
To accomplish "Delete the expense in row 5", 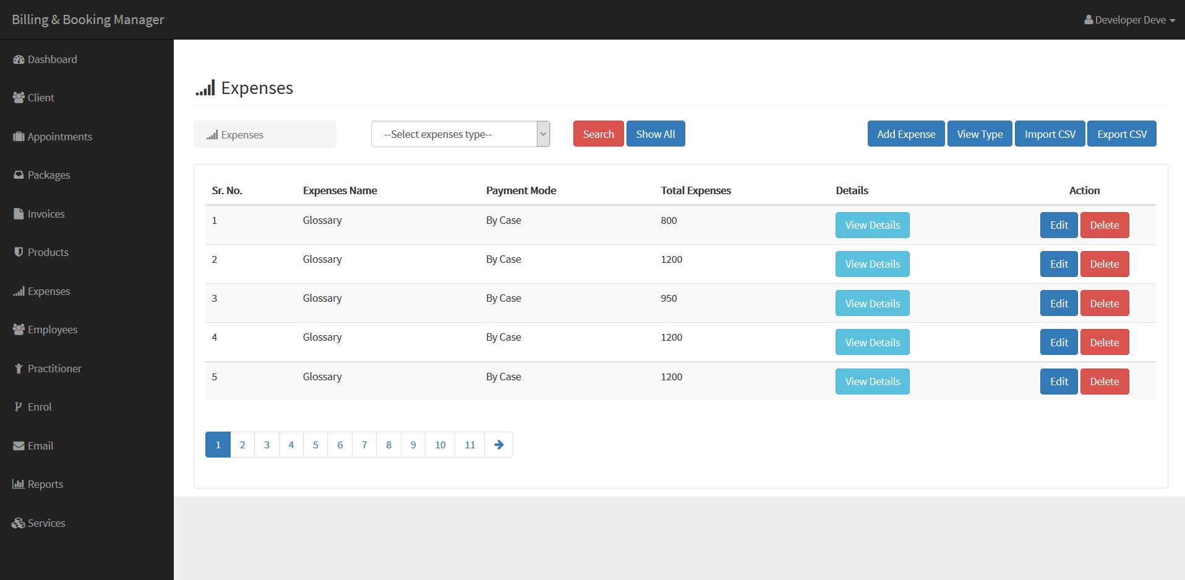I will click(1104, 382).
